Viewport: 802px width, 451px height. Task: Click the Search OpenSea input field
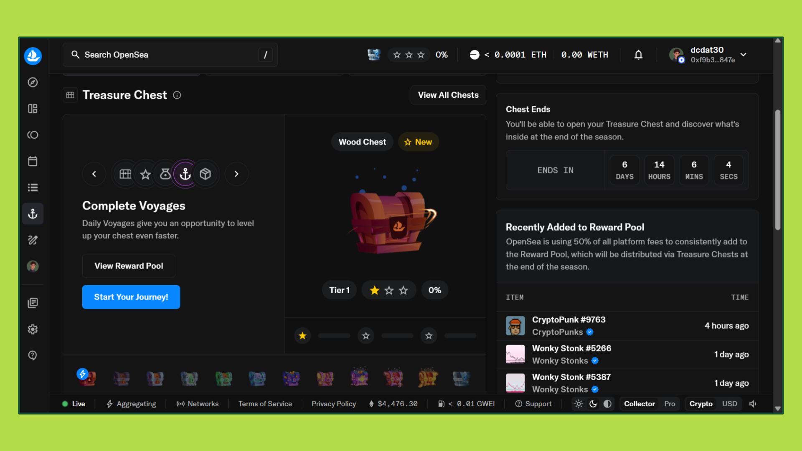167,55
